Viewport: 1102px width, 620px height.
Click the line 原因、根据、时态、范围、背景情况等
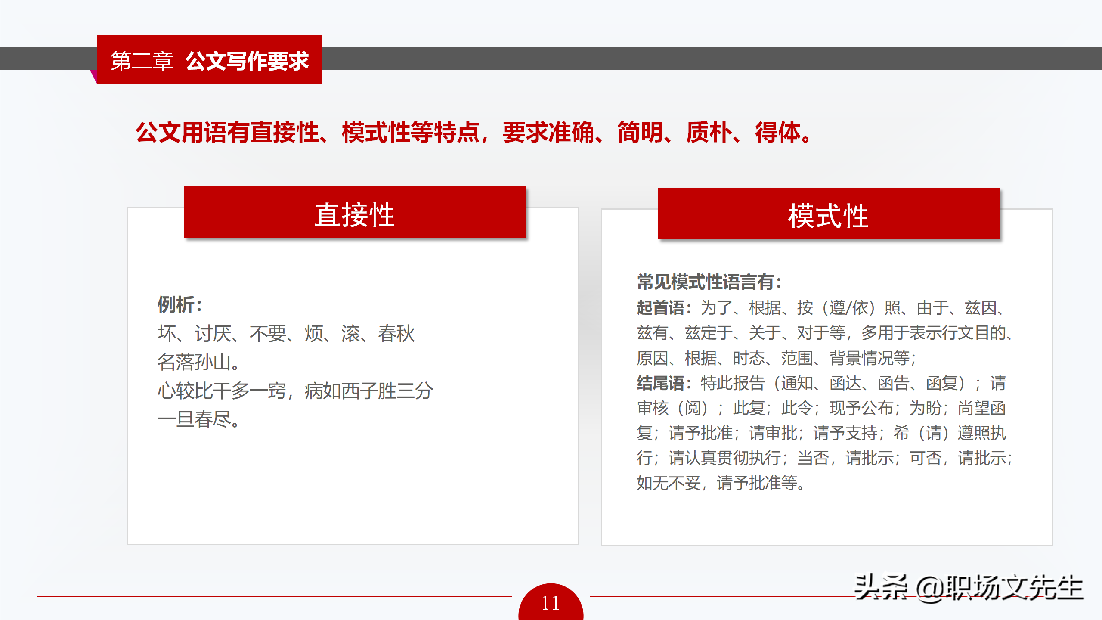tap(776, 358)
